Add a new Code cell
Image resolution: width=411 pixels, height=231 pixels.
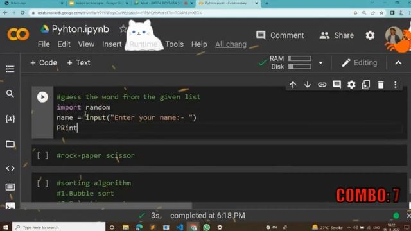(44, 63)
